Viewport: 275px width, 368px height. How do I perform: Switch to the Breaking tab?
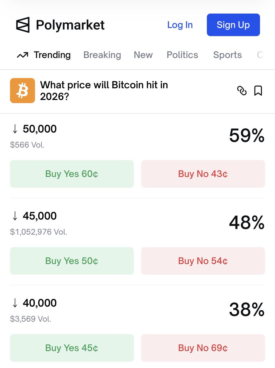click(x=102, y=55)
